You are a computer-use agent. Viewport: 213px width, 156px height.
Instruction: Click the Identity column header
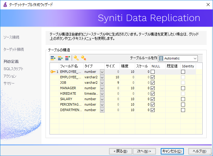point(188,66)
